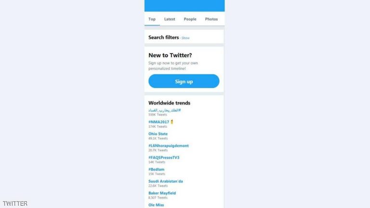
Task: Click the New to Twitter? heading
Action: point(170,55)
